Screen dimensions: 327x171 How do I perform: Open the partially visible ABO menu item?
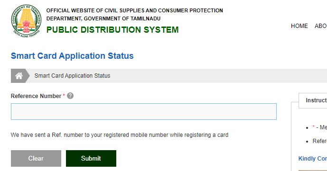pyautogui.click(x=321, y=26)
